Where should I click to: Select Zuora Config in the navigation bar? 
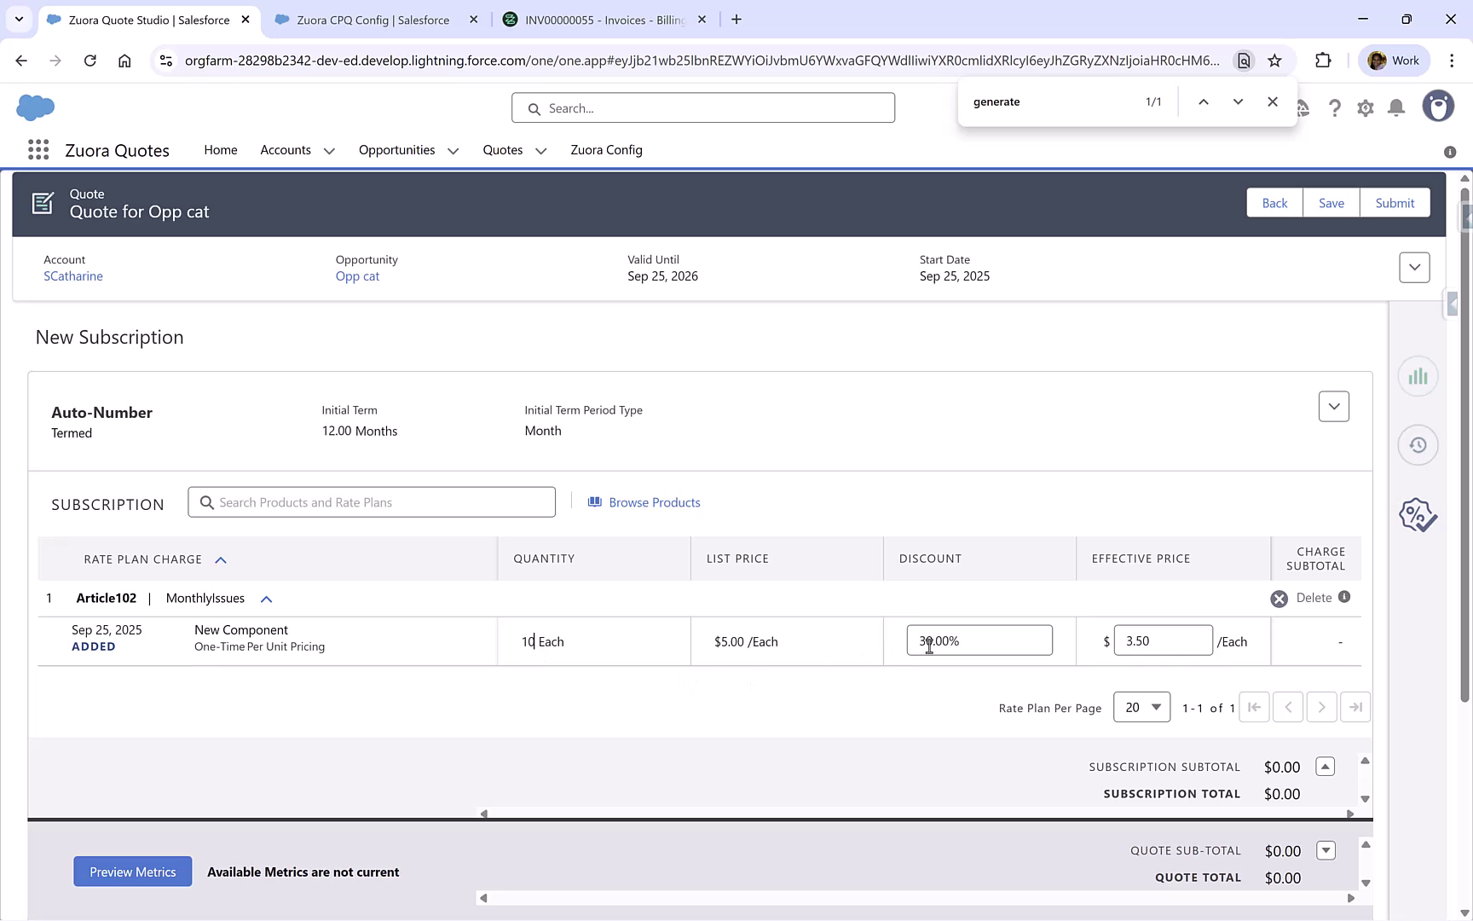606,150
